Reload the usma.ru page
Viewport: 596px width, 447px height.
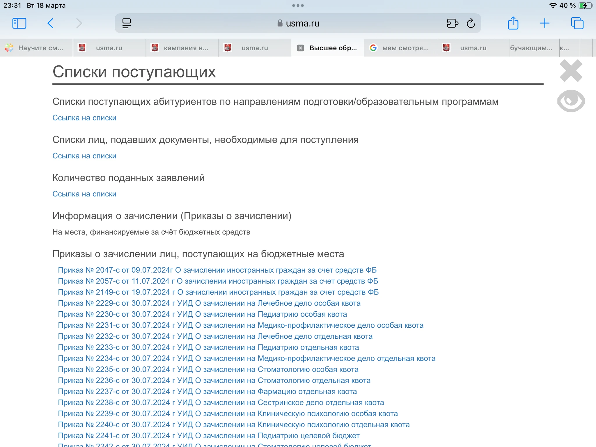coord(471,23)
